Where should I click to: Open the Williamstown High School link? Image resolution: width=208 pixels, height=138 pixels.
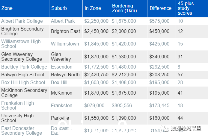point(21,44)
